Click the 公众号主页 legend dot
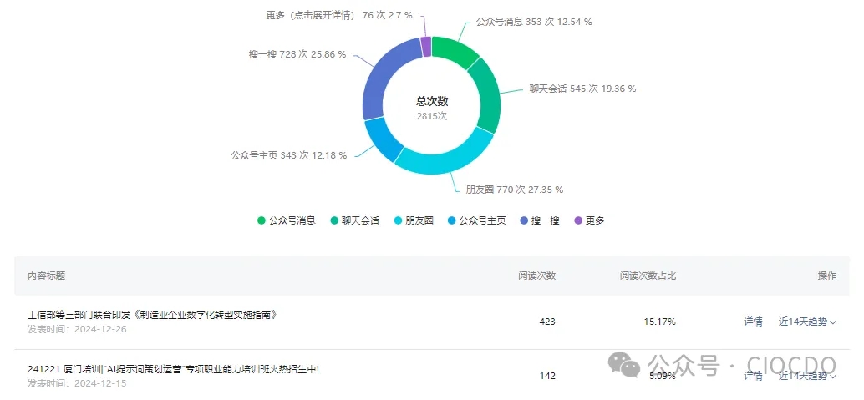 pos(452,220)
